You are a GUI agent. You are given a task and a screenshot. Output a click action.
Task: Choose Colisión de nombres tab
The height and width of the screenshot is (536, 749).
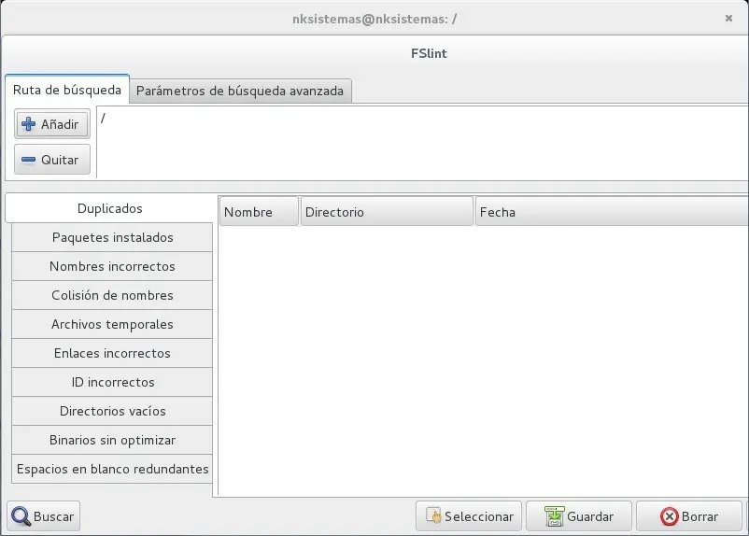coord(112,295)
